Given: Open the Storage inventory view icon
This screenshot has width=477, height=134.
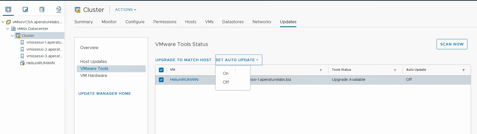Looking at the screenshot, I should tap(42, 10).
